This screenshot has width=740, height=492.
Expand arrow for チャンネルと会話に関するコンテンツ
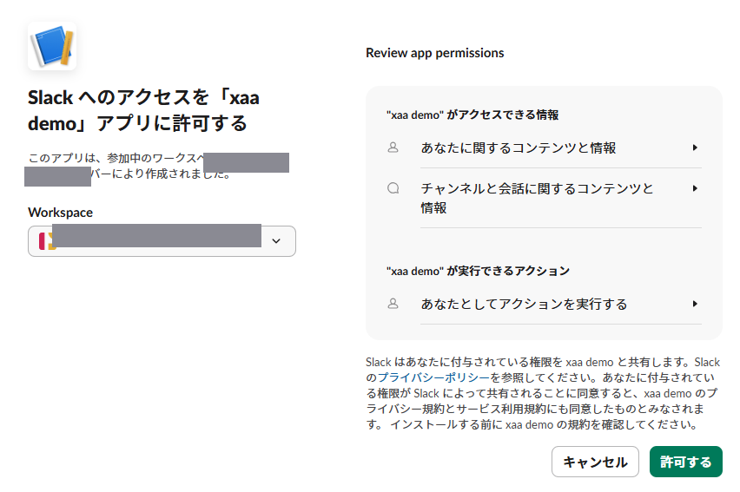tap(695, 188)
